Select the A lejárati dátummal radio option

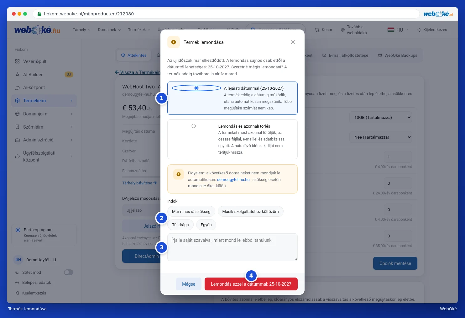point(196,88)
